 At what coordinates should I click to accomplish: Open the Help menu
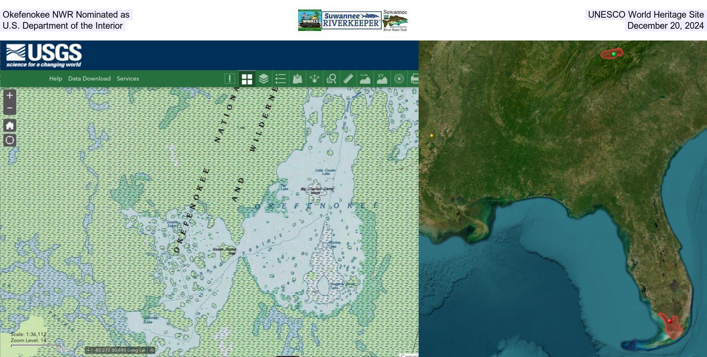[x=56, y=78]
